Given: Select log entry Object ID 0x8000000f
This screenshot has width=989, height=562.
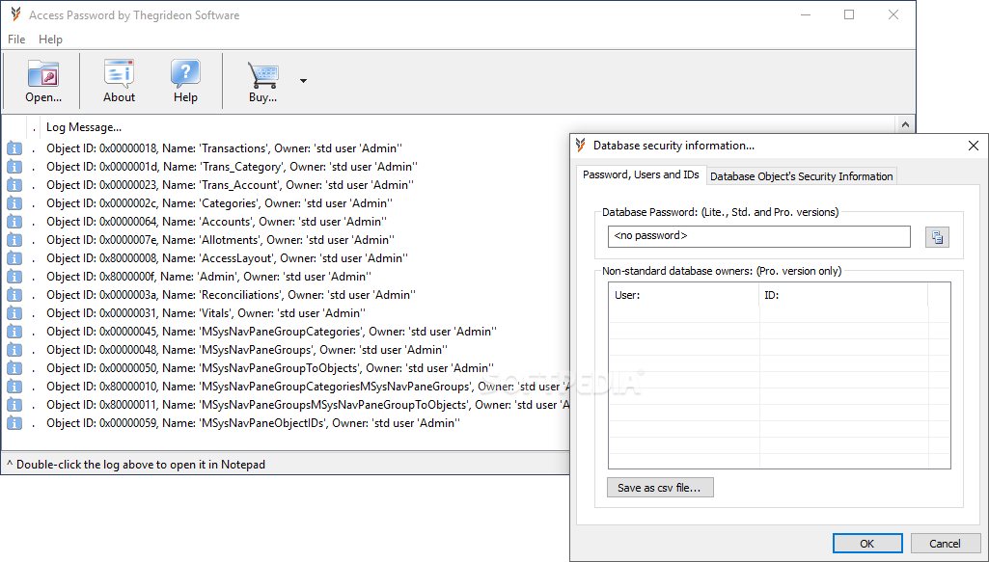Looking at the screenshot, I should click(208, 277).
